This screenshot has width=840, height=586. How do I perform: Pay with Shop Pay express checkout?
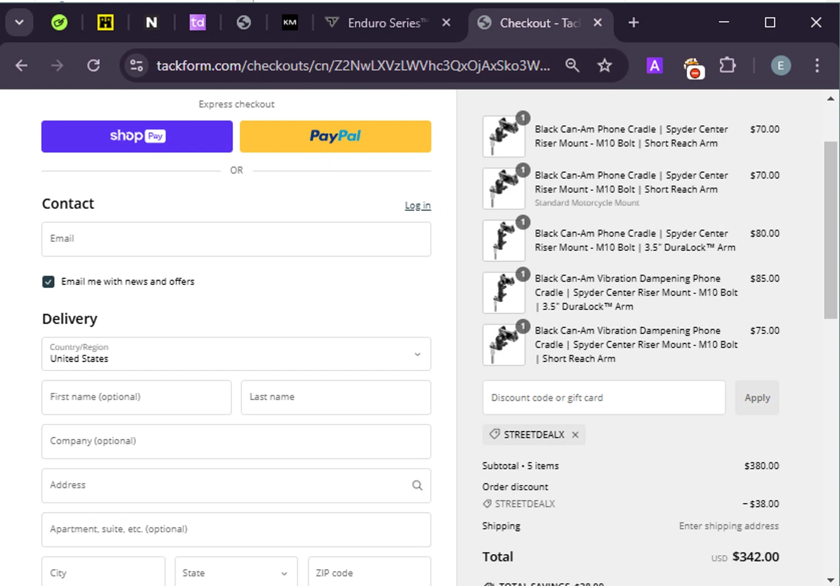137,137
